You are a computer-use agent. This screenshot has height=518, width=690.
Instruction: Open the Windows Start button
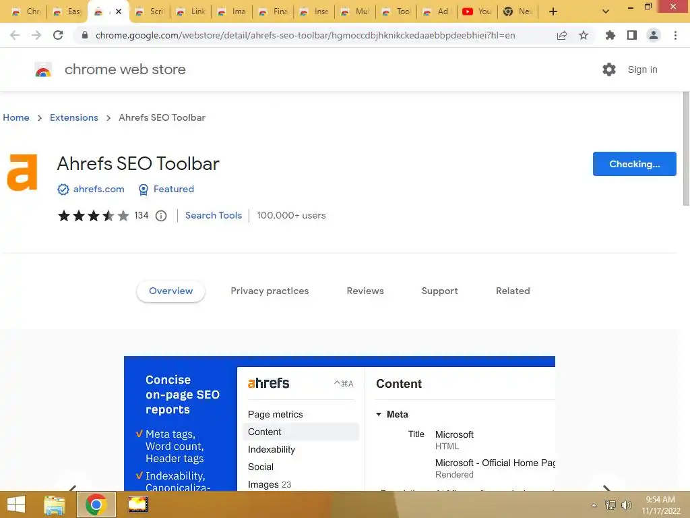pyautogui.click(x=16, y=505)
